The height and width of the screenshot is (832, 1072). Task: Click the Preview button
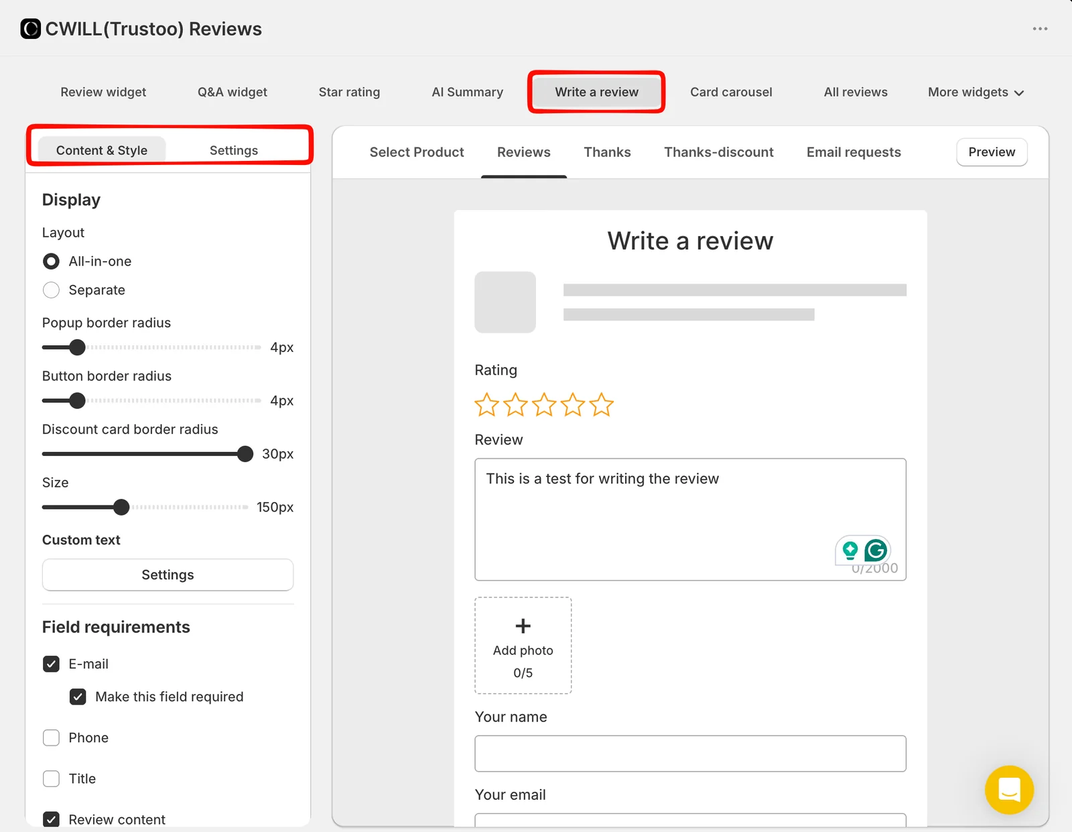pos(992,152)
